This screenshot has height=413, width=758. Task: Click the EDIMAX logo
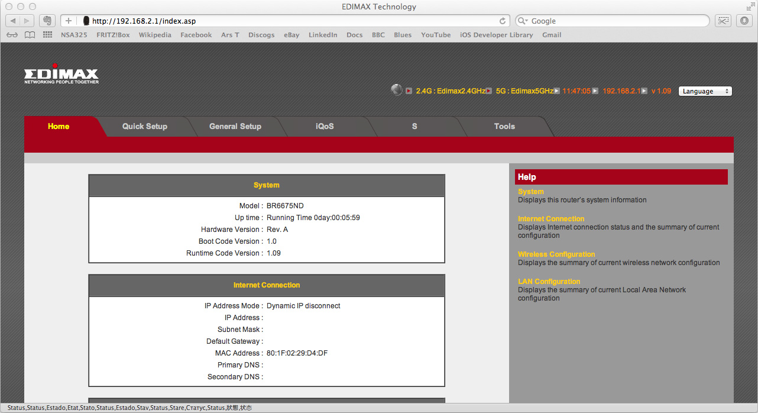click(61, 74)
